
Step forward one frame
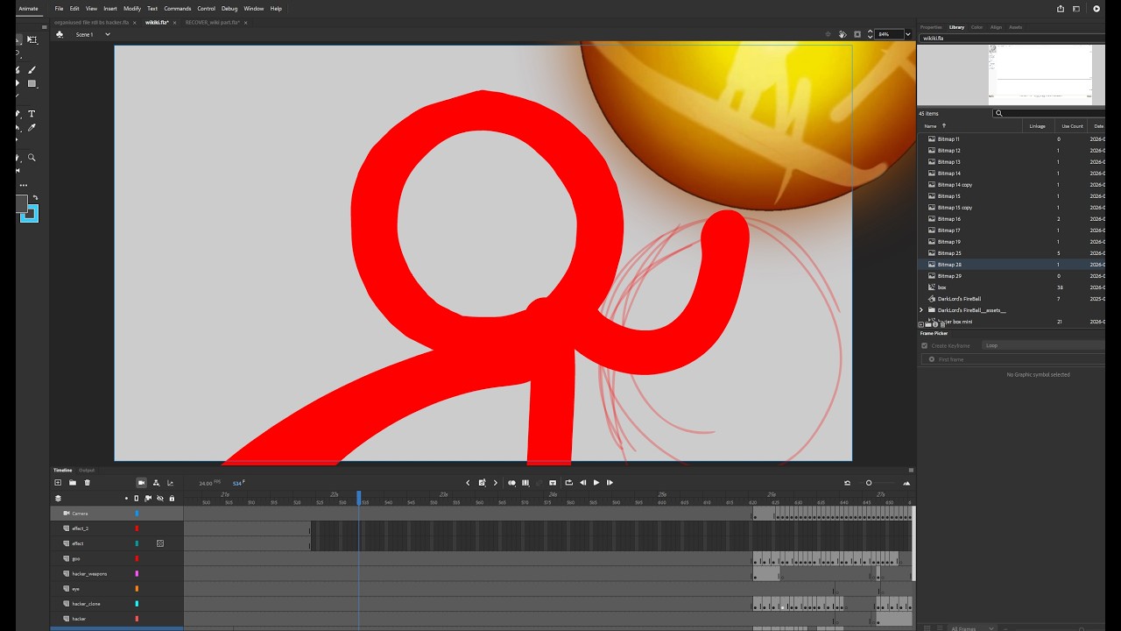pyautogui.click(x=610, y=483)
